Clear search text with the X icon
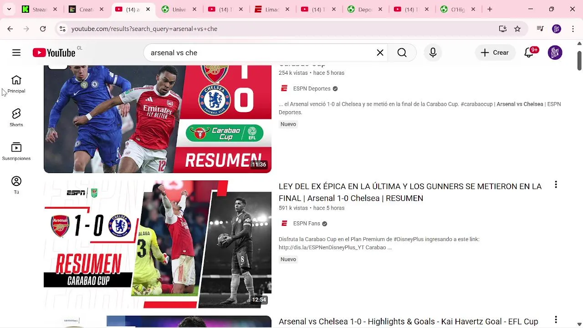 click(x=380, y=53)
